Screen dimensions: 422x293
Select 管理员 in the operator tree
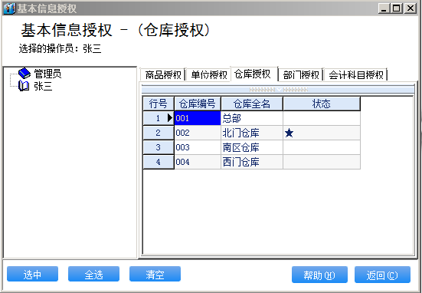(47, 74)
